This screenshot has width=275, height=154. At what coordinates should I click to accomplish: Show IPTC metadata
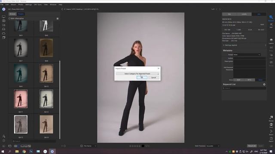249,80
